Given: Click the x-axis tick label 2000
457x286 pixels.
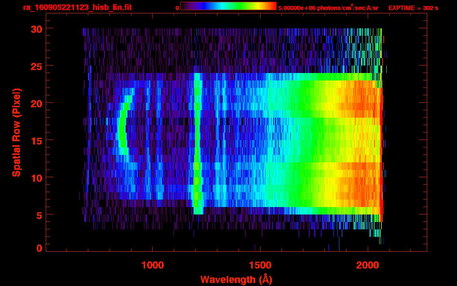Looking at the screenshot, I should click(368, 265).
